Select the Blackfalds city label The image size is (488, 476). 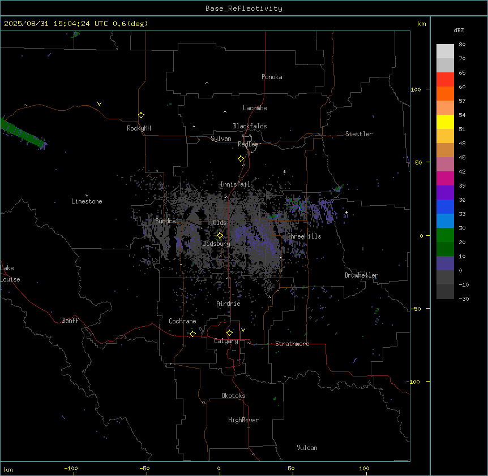(x=250, y=126)
